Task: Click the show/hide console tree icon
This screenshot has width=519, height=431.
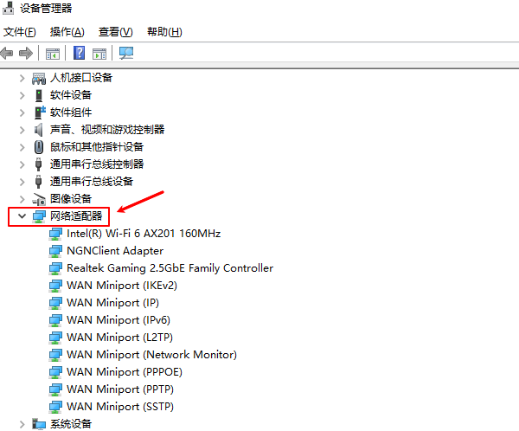Action: tap(53, 54)
